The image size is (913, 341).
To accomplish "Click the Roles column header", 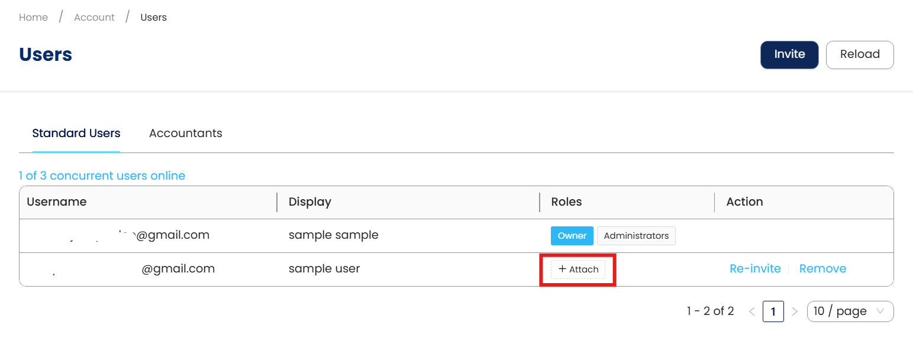I will click(566, 202).
